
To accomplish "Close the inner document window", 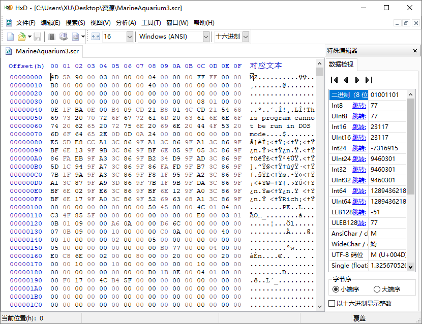I will click(416, 23).
